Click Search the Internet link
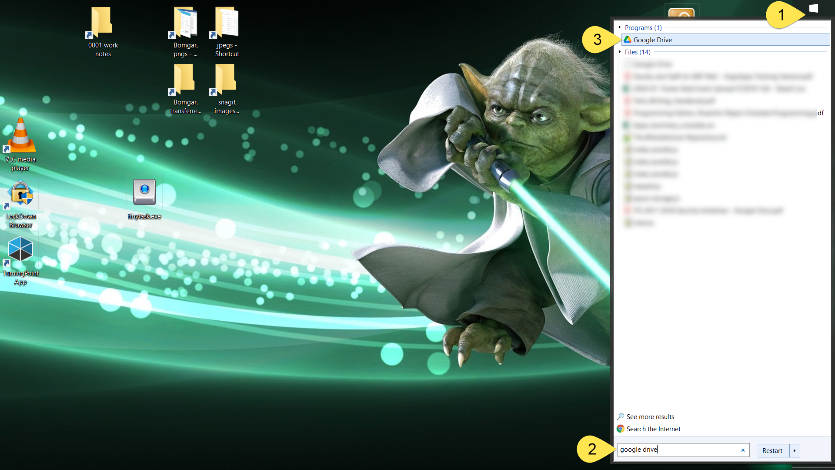Image resolution: width=835 pixels, height=470 pixels. click(653, 429)
